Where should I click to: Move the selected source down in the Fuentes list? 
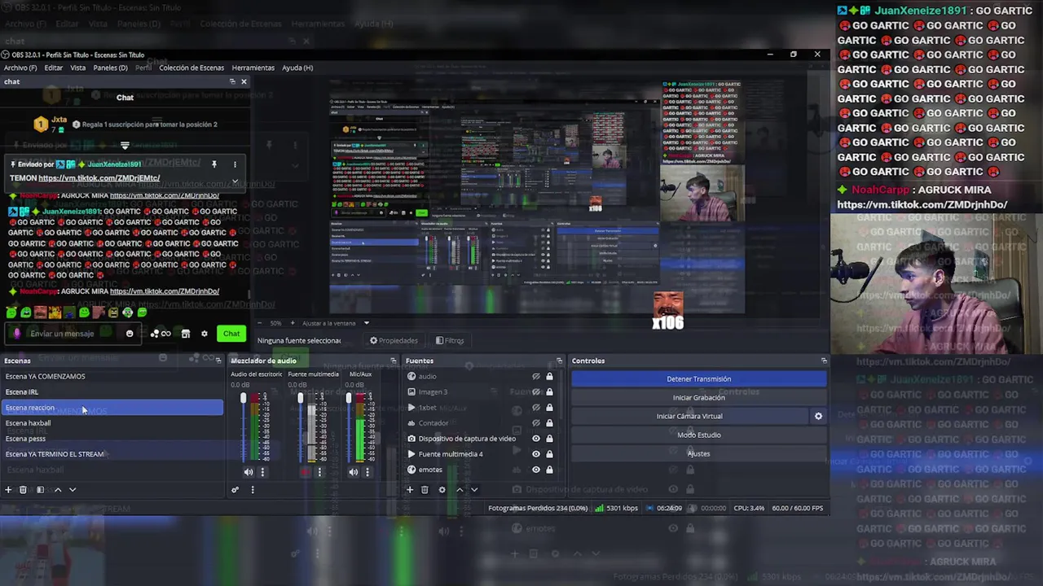pos(474,490)
